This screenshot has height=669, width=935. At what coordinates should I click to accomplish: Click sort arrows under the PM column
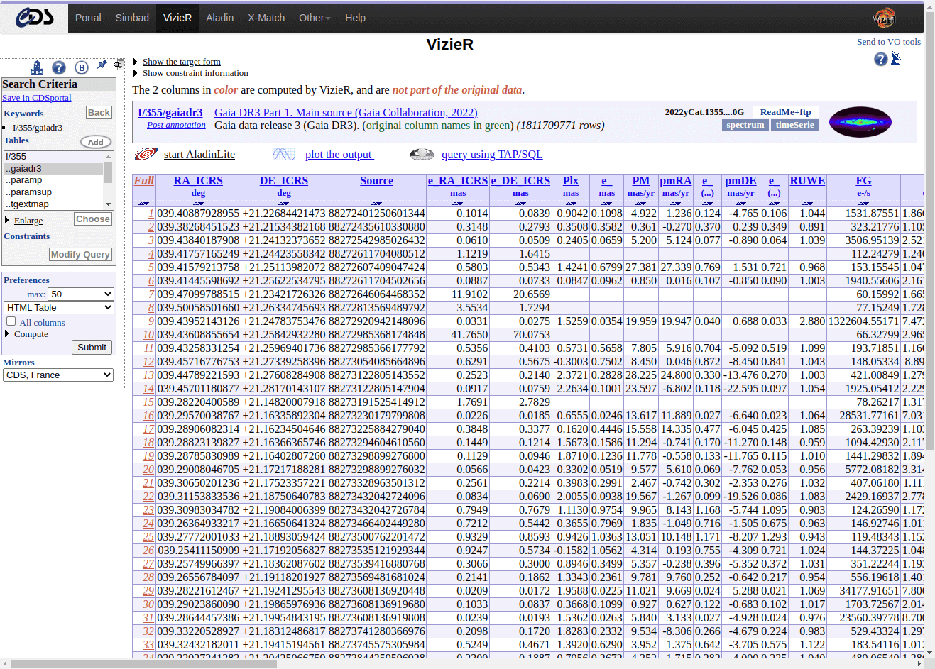click(x=640, y=204)
